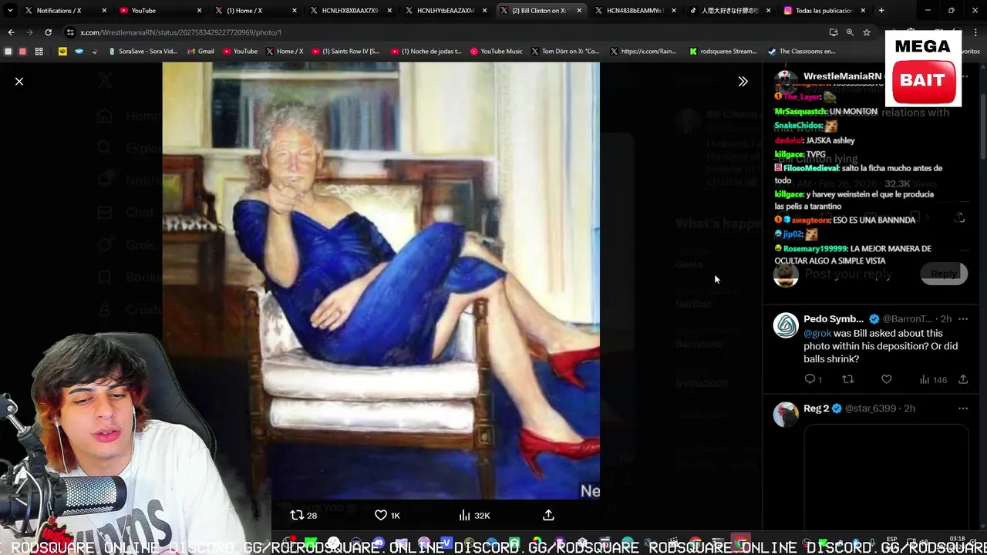The width and height of the screenshot is (987, 555).
Task: Reload the current page
Action: (x=48, y=32)
